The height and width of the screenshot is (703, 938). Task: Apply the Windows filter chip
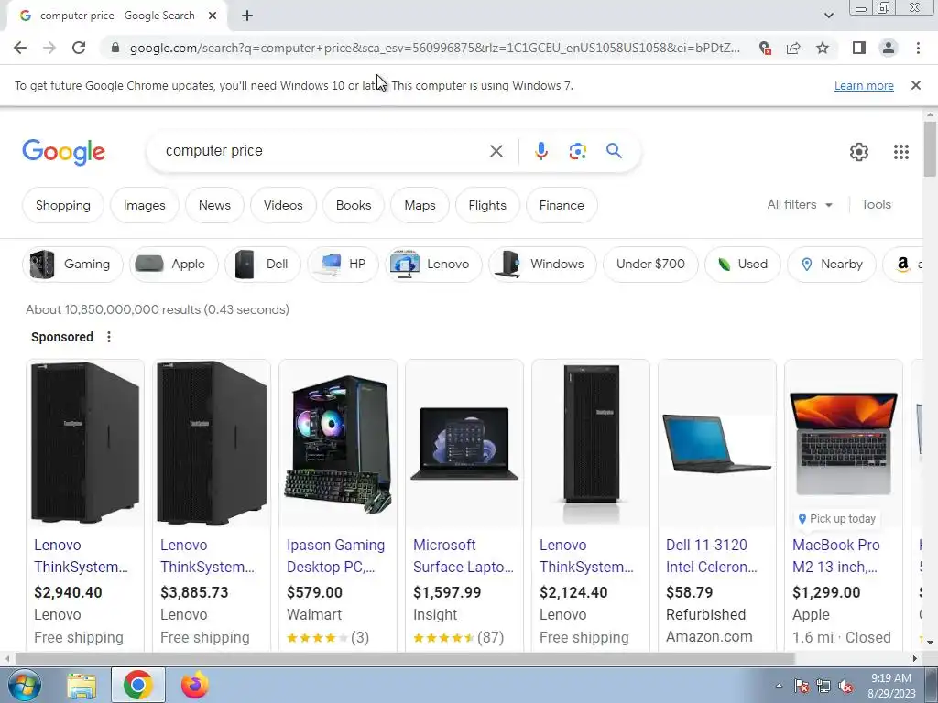[x=542, y=265]
